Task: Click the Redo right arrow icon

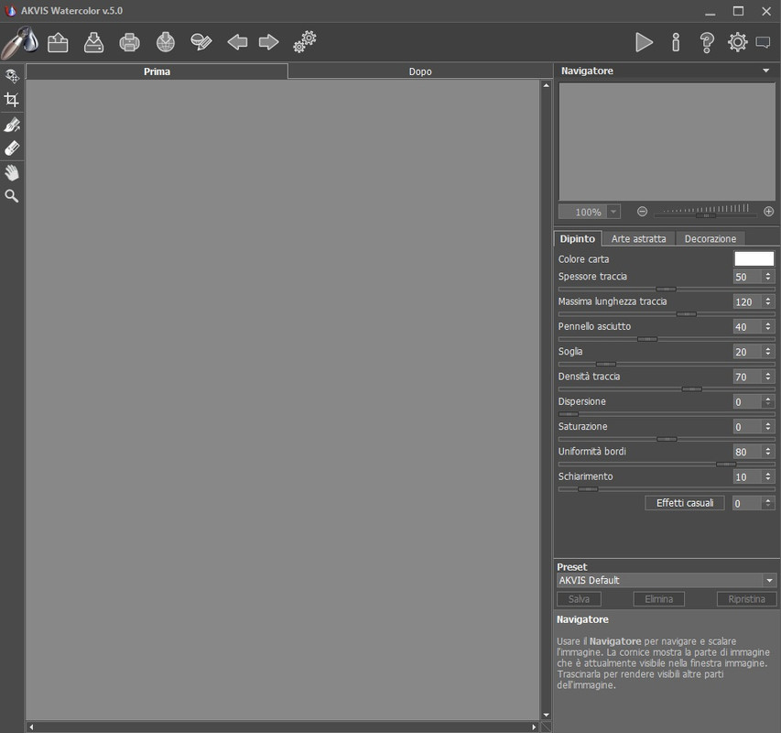Action: (268, 42)
